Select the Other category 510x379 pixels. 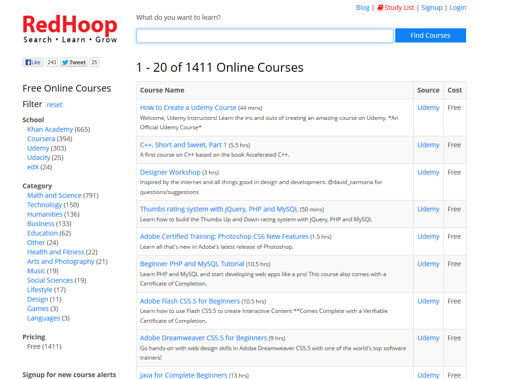pos(36,243)
